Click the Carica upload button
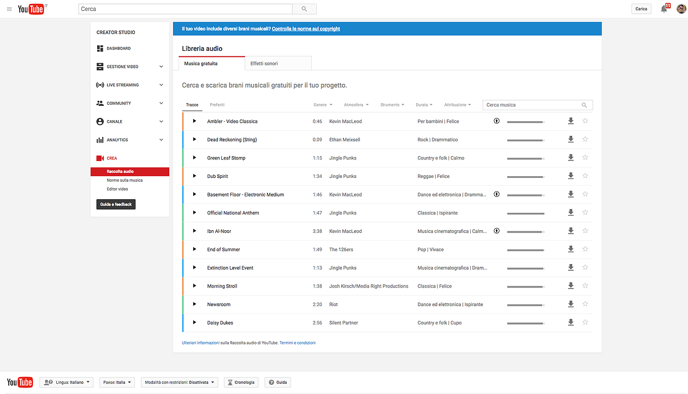The height and width of the screenshot is (394, 688). pos(641,9)
